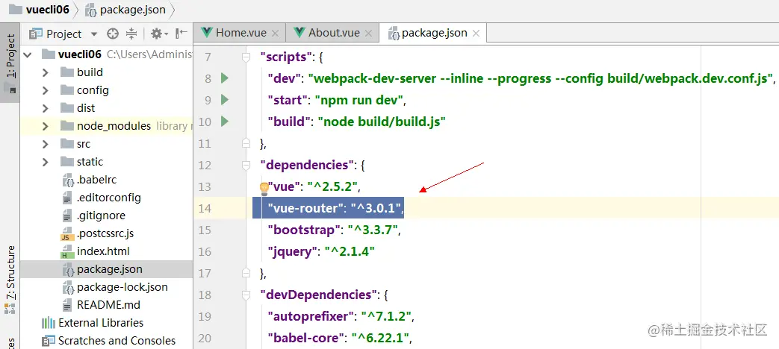The image size is (779, 349).
Task: Select package.json in project tree
Action: click(109, 269)
